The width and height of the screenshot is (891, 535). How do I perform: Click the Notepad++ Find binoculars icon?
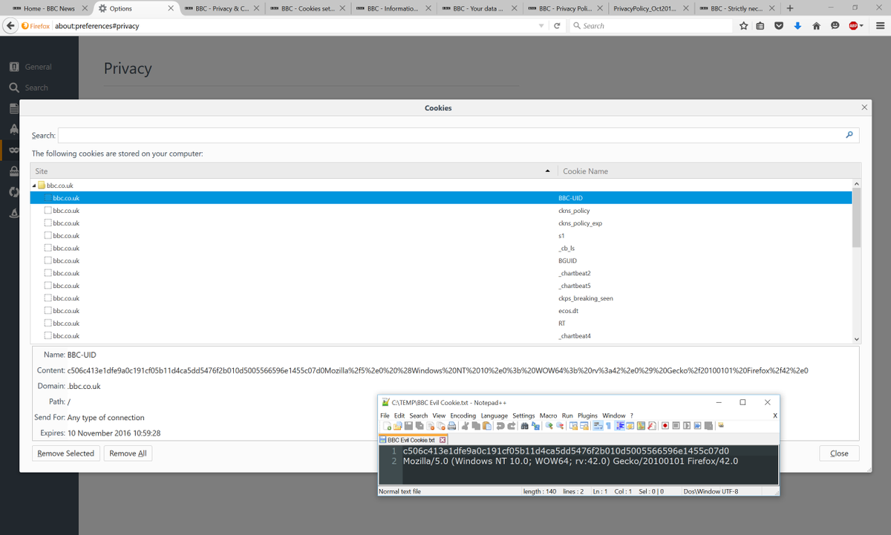click(x=524, y=426)
